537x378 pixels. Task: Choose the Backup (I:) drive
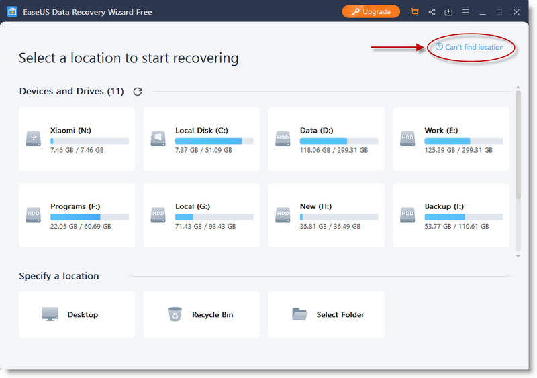[x=451, y=215]
